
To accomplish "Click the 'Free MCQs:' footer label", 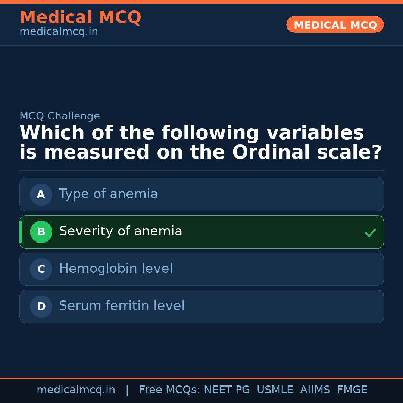I will (x=170, y=390).
